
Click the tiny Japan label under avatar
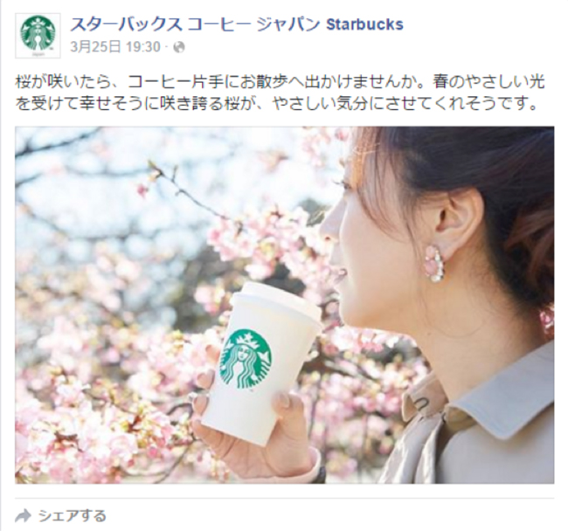[38, 54]
